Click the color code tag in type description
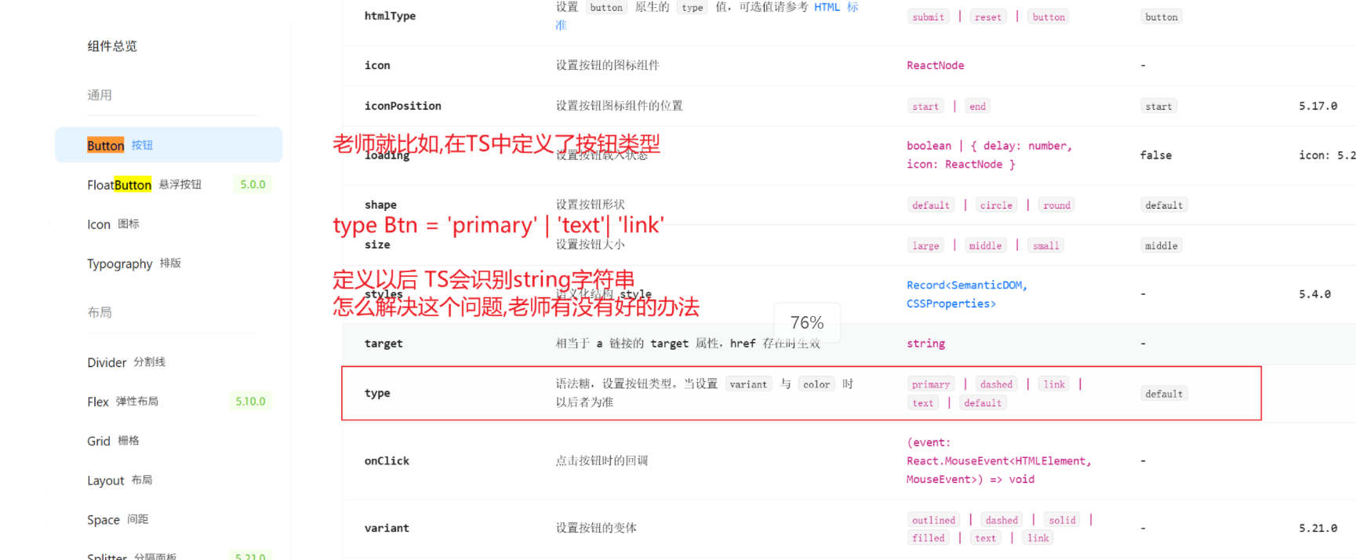Screen dimensions: 1356x560 click(x=816, y=384)
